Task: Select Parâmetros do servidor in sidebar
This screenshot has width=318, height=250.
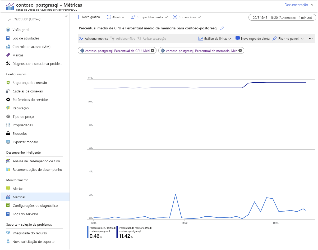Action: 30,100
